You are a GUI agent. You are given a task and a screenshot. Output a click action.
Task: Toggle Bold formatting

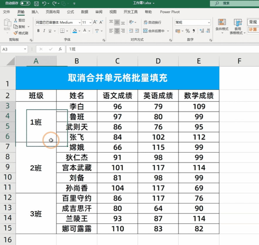tap(38, 31)
